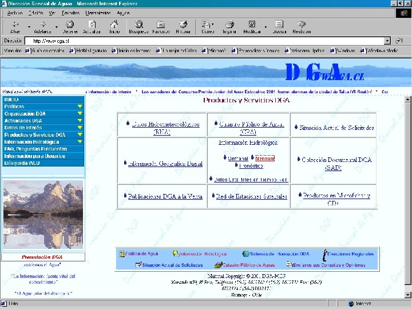Image resolution: width=412 pixels, height=309 pixels.
Task: Open the Favoritos menu in menu bar
Action: 70,13
